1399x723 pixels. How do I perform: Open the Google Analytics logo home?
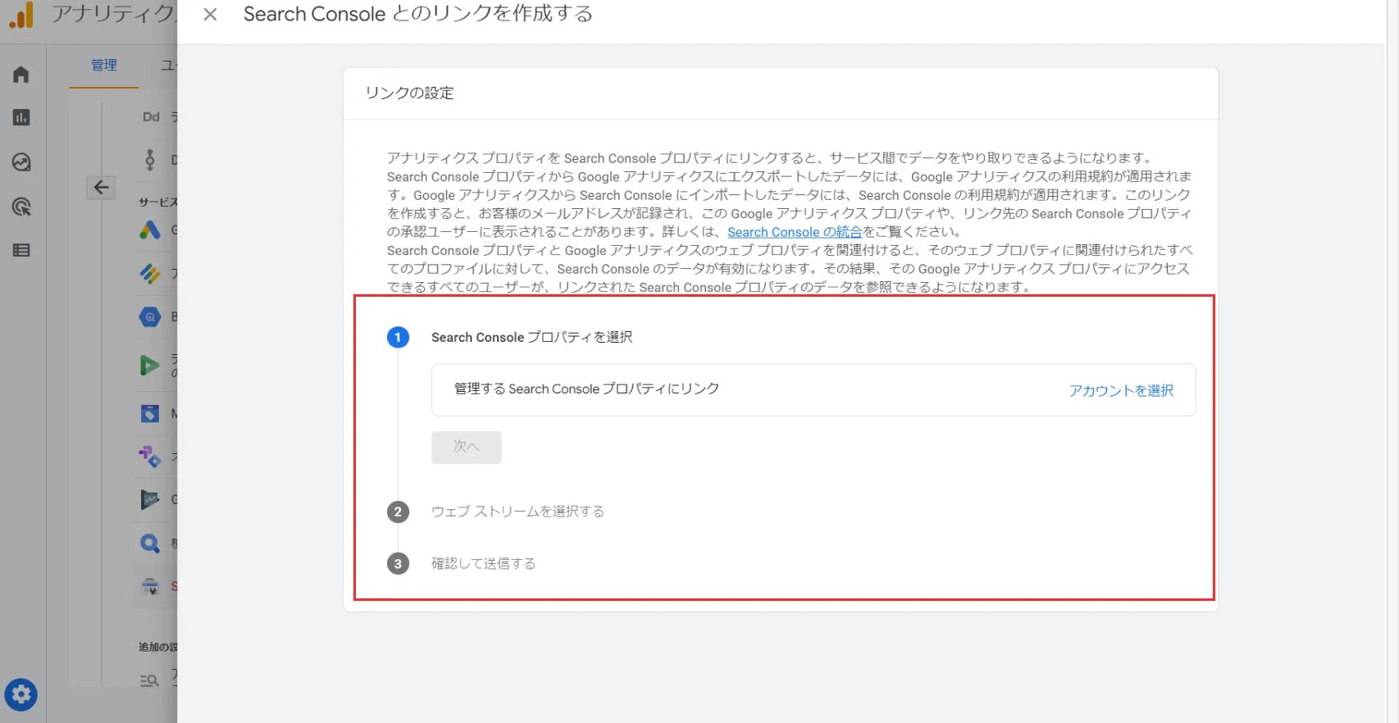pyautogui.click(x=21, y=15)
